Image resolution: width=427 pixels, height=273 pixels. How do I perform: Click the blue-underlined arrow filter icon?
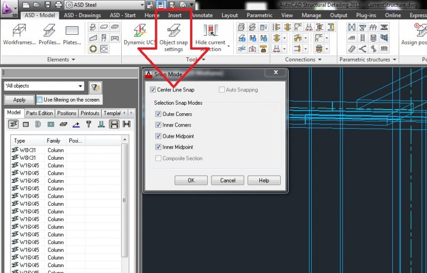click(x=76, y=124)
